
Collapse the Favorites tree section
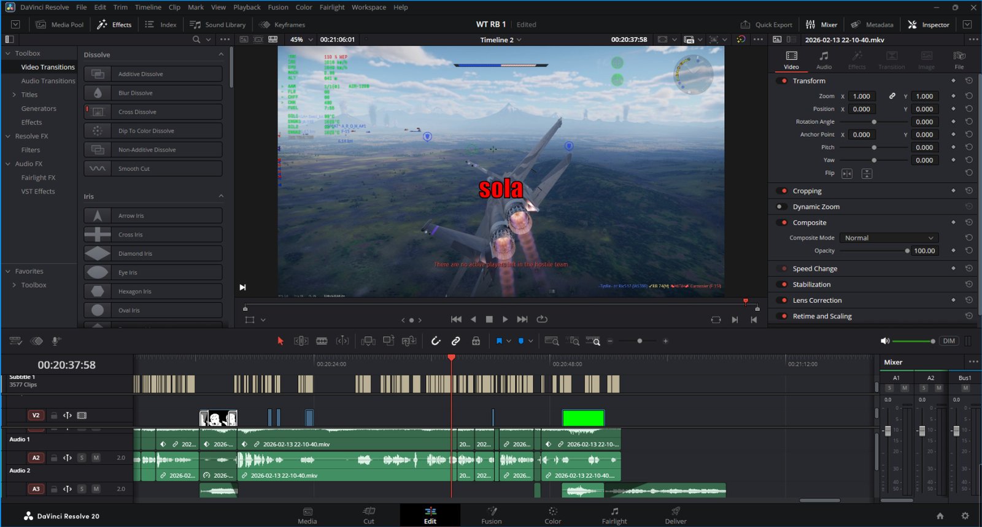tap(8, 271)
